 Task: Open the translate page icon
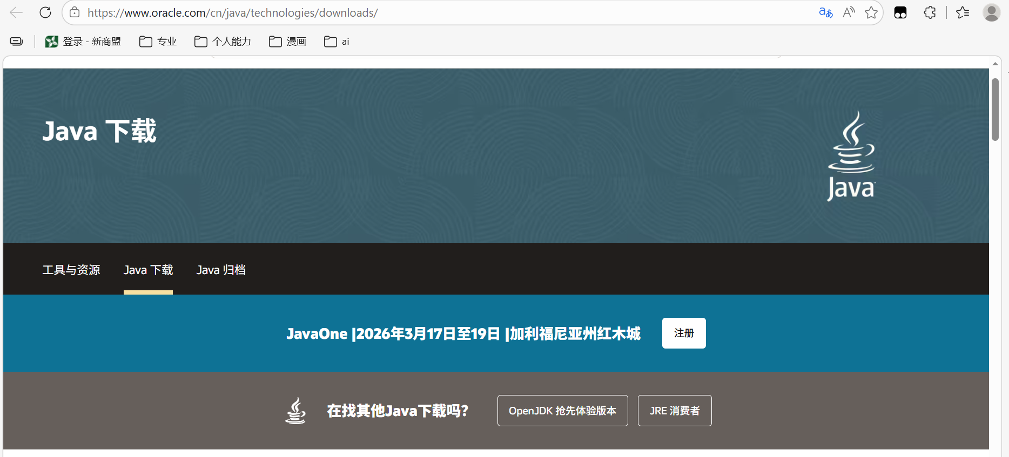(x=826, y=12)
